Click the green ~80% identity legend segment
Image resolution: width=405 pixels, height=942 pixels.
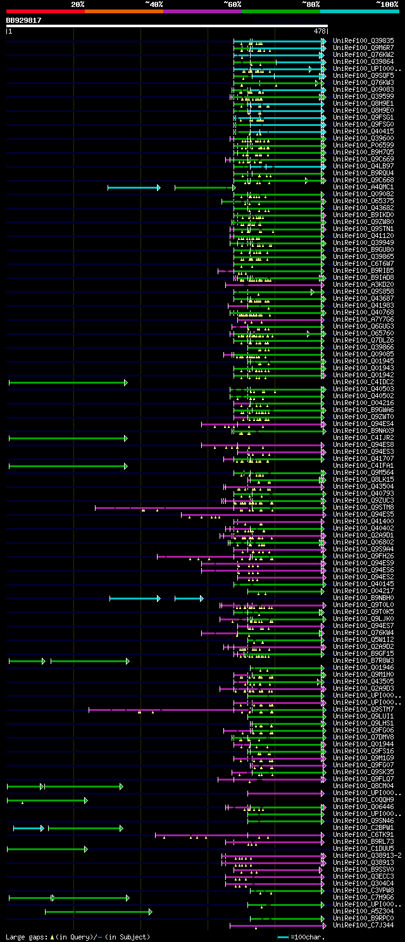click(281, 11)
